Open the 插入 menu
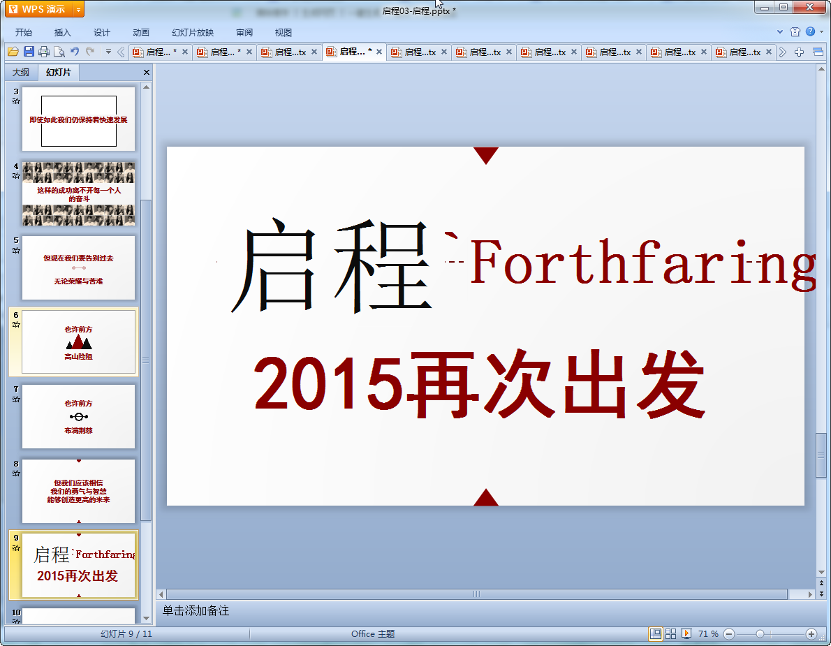This screenshot has height=646, width=831. 63,32
